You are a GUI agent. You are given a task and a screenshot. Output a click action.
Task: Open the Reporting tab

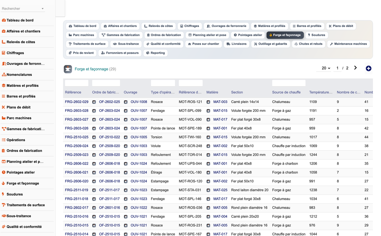point(155,53)
